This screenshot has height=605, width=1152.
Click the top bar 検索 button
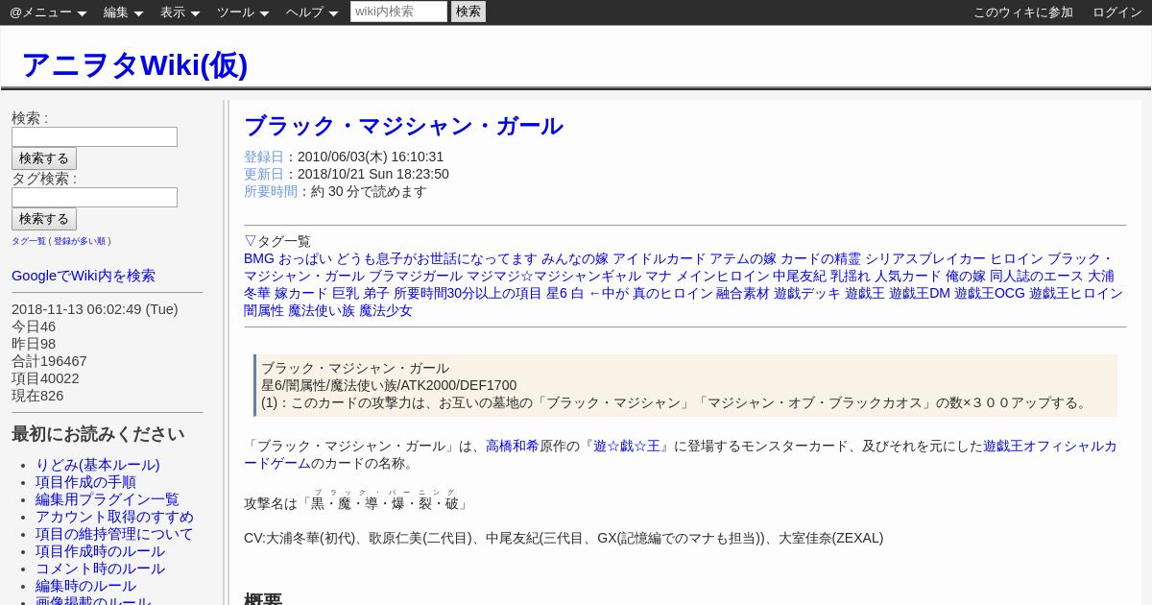point(468,12)
